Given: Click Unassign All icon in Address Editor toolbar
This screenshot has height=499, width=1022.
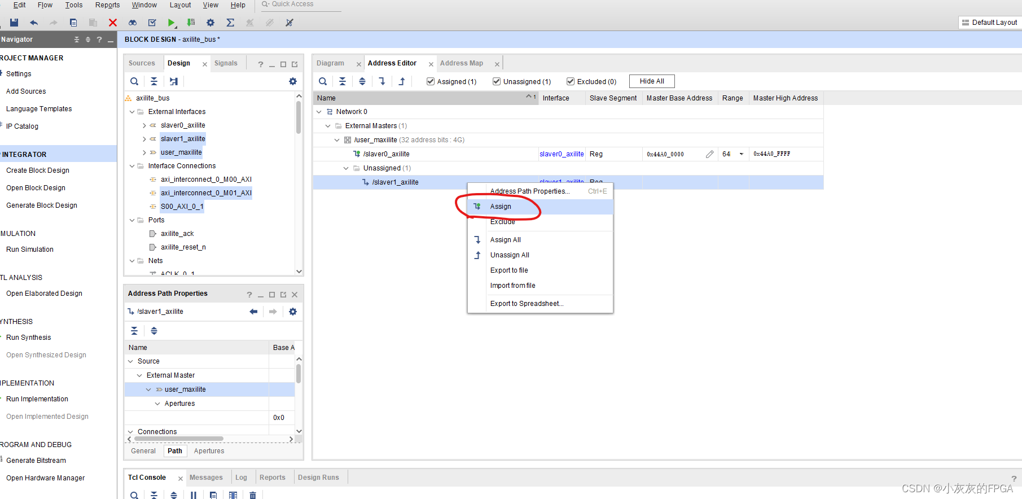Looking at the screenshot, I should click(x=402, y=81).
